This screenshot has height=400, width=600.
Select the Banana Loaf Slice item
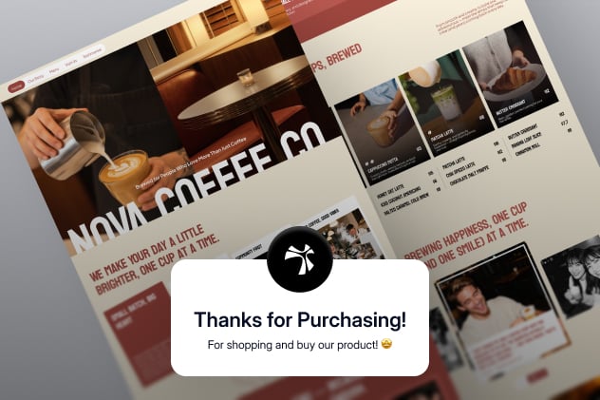tap(527, 141)
